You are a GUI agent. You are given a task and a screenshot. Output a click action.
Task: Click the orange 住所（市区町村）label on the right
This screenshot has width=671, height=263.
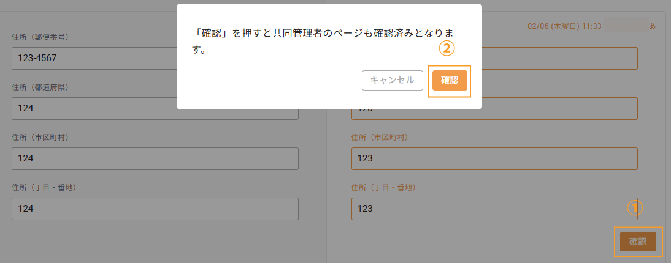(x=380, y=138)
